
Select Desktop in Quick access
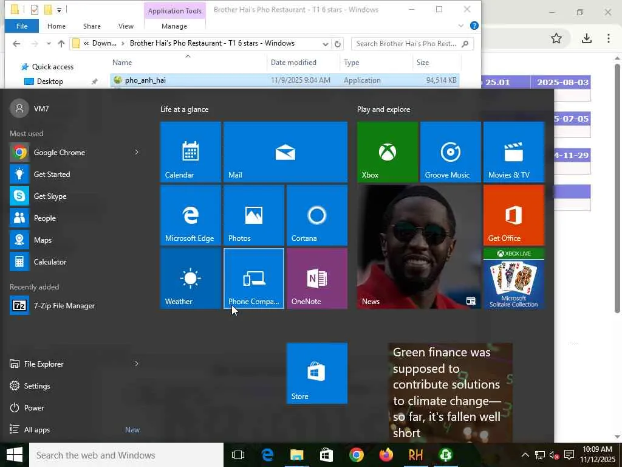tap(50, 81)
